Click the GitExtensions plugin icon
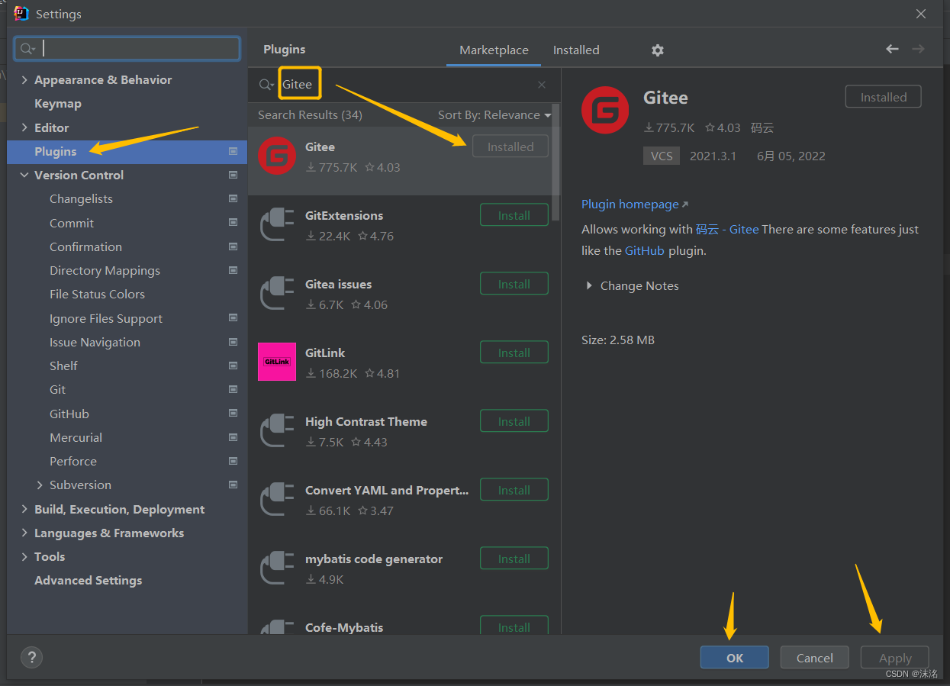 (276, 225)
